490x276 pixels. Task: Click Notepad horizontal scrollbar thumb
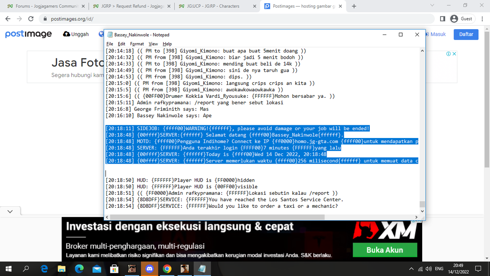click(217, 217)
